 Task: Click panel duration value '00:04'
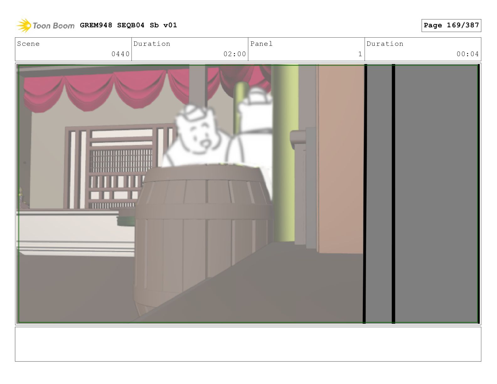coord(468,54)
